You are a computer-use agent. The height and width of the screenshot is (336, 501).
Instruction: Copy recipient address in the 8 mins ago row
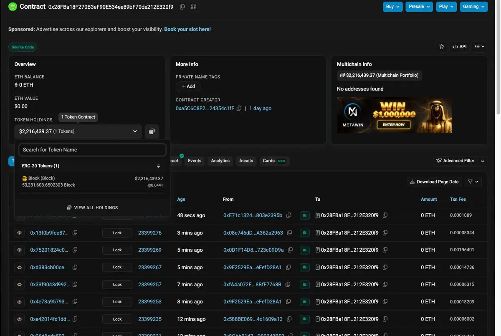pos(385,302)
